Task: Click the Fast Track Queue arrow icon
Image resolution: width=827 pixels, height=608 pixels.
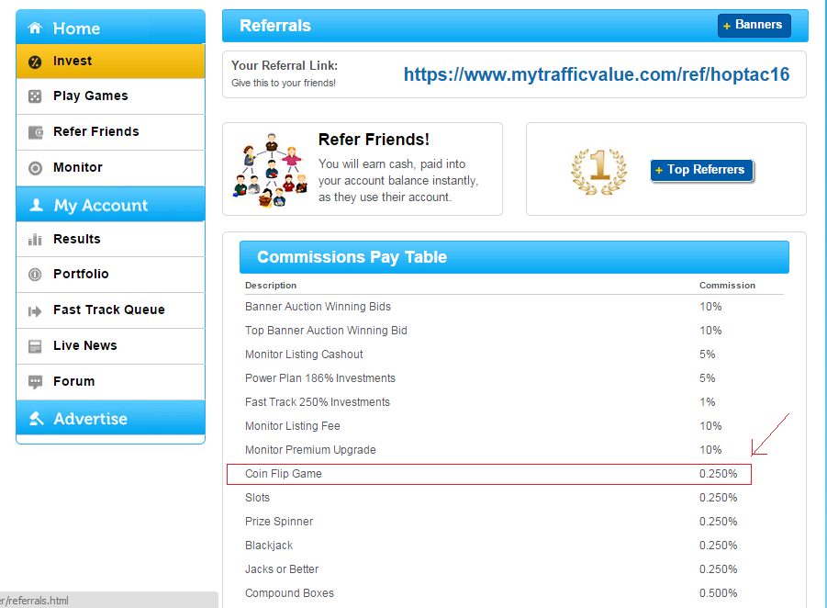Action: [35, 311]
